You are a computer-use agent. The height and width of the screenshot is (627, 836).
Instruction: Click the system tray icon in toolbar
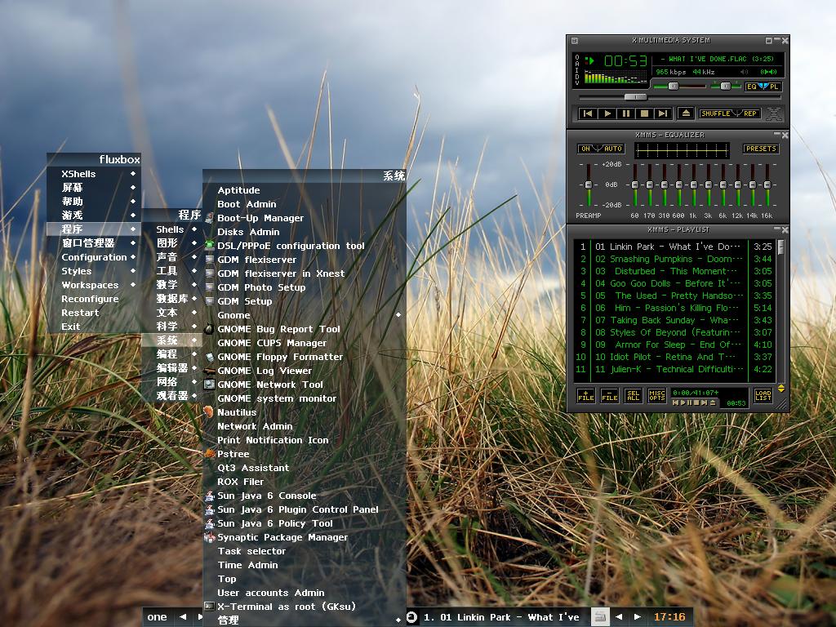[600, 617]
